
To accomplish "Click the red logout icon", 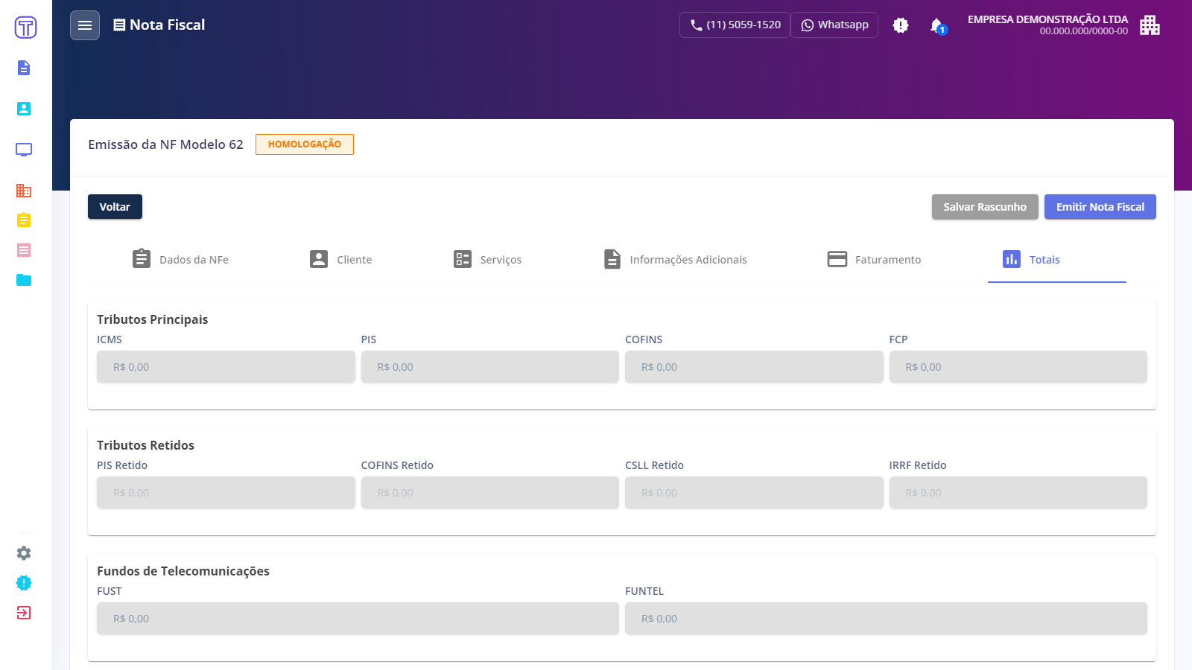I will point(24,613).
